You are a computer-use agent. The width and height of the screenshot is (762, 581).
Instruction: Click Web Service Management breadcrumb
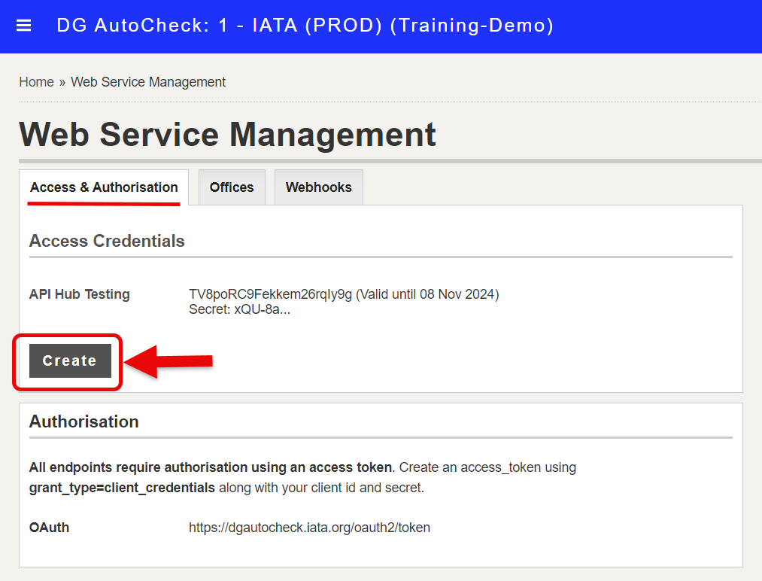pyautogui.click(x=148, y=82)
